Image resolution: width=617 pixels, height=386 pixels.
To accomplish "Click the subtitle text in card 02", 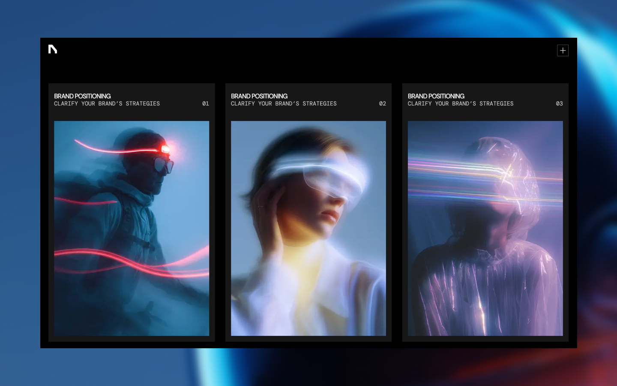I will [284, 104].
